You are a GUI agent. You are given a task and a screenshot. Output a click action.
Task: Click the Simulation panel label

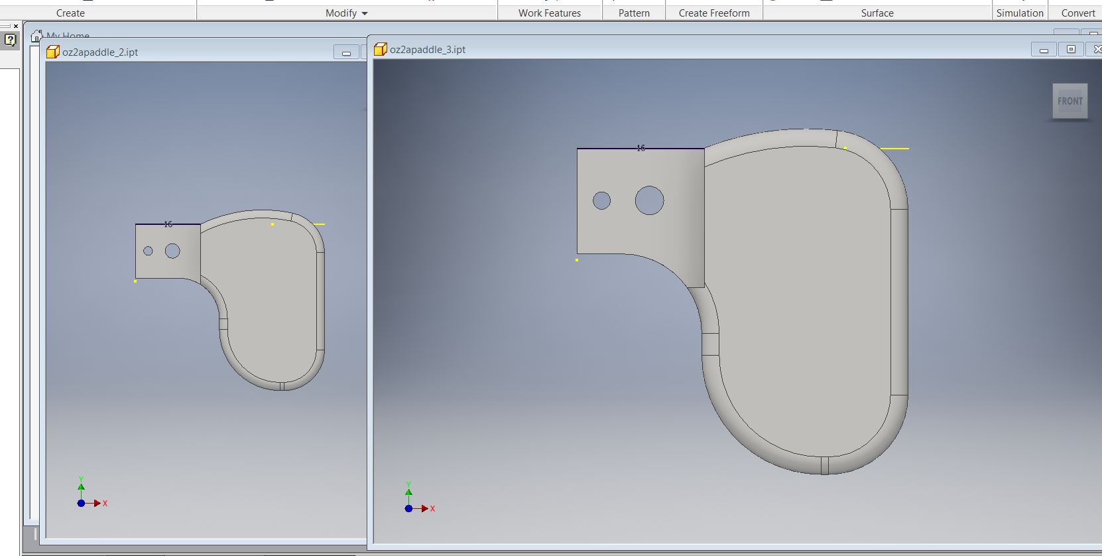1020,13
